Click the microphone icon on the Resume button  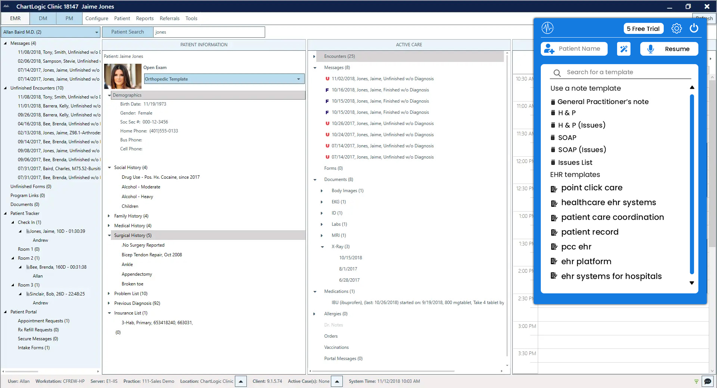click(x=651, y=49)
